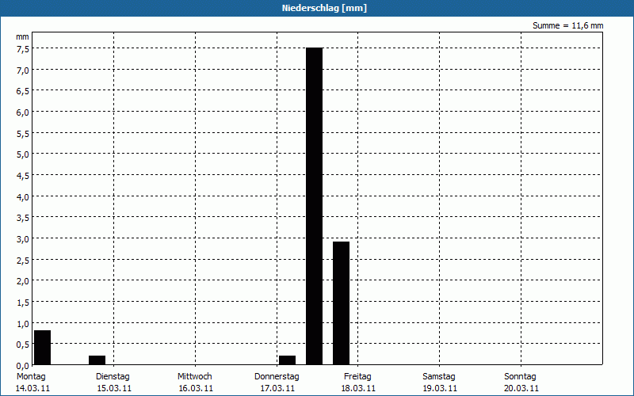The height and width of the screenshot is (396, 634).
Task: Click the date '17.03.11'
Action: (277, 388)
